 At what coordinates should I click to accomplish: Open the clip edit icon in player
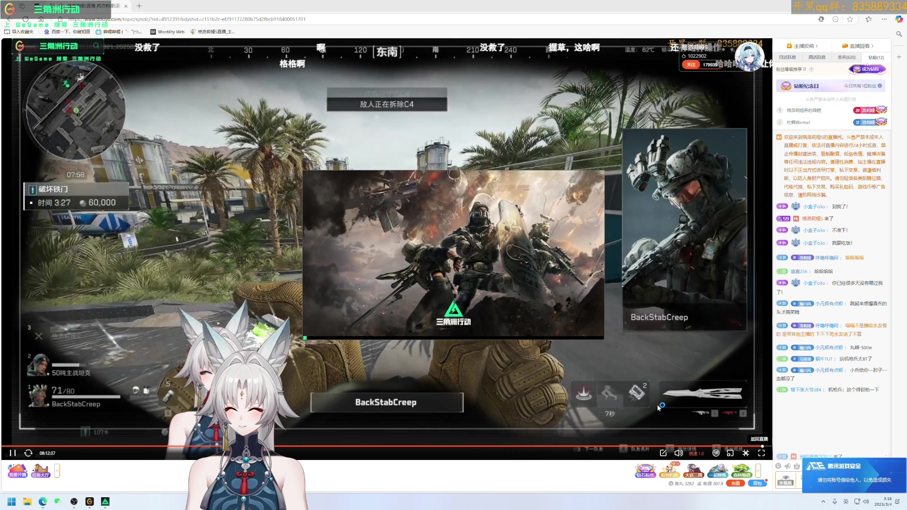(x=663, y=453)
